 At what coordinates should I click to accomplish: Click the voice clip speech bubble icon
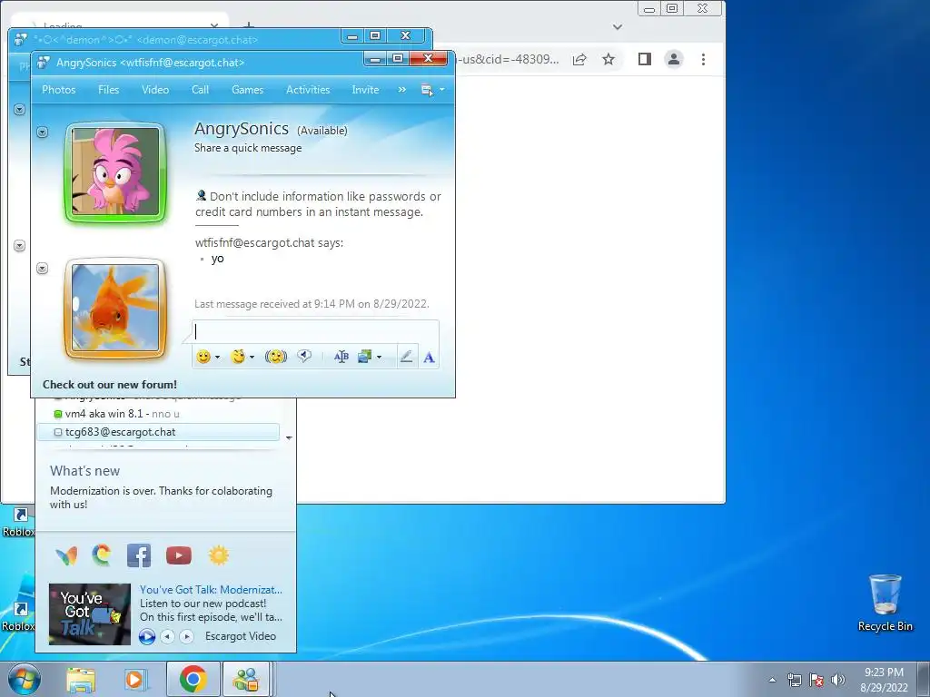point(304,356)
